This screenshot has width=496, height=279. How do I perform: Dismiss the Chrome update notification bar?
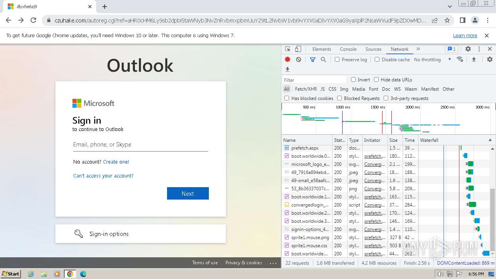pos(487,35)
